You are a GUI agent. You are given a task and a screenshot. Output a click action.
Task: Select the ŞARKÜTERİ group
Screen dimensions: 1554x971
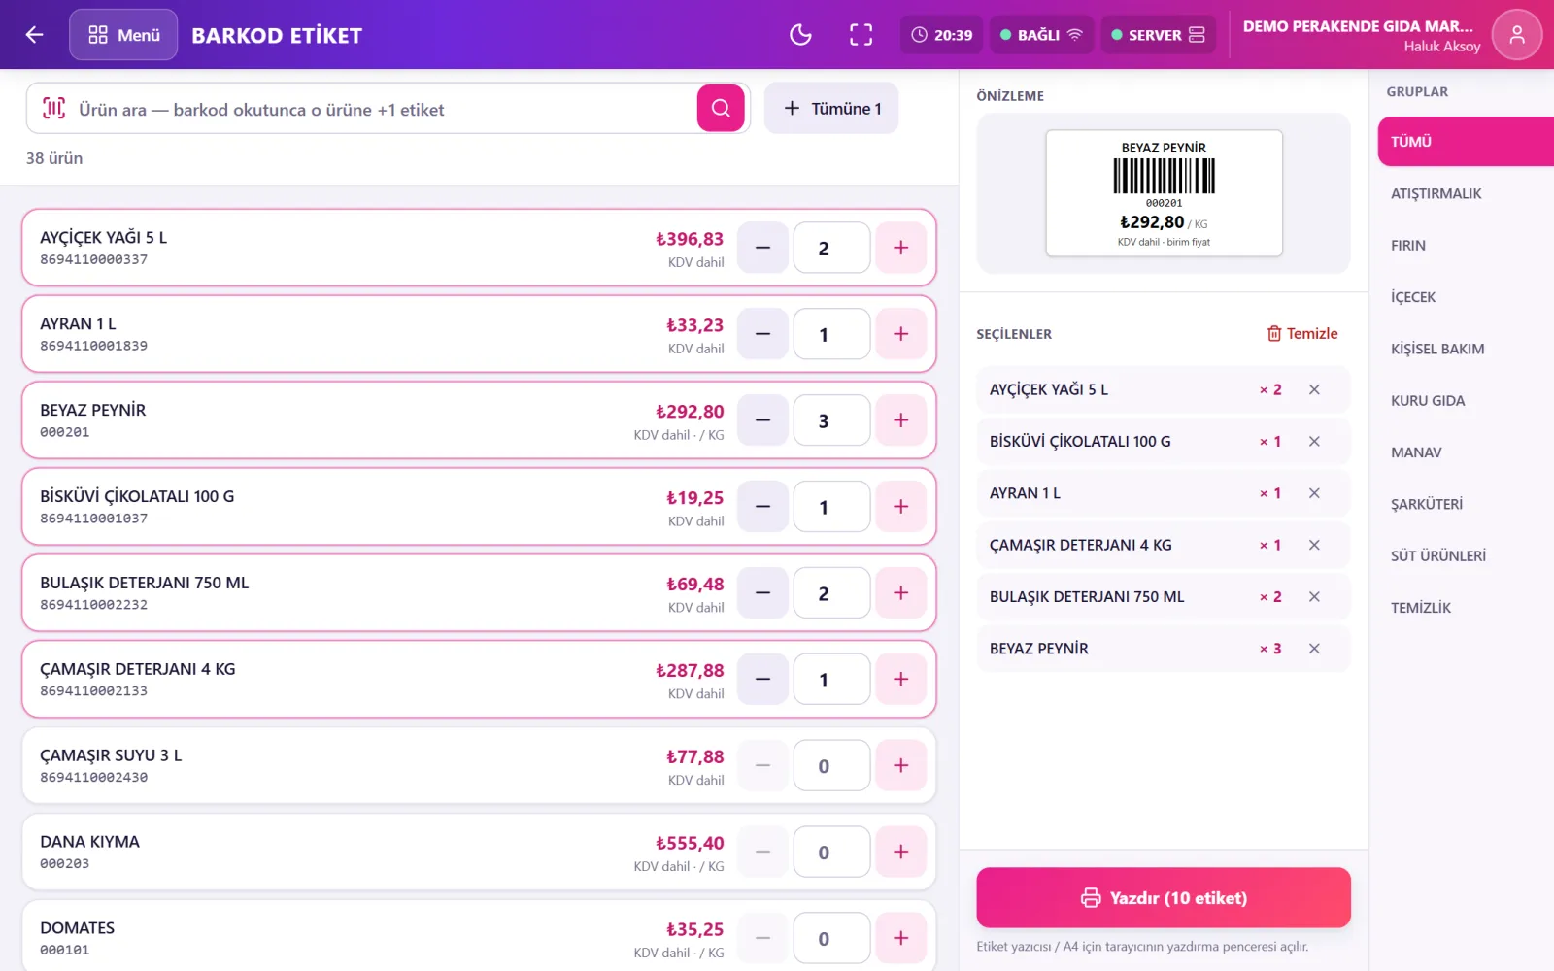tap(1466, 504)
